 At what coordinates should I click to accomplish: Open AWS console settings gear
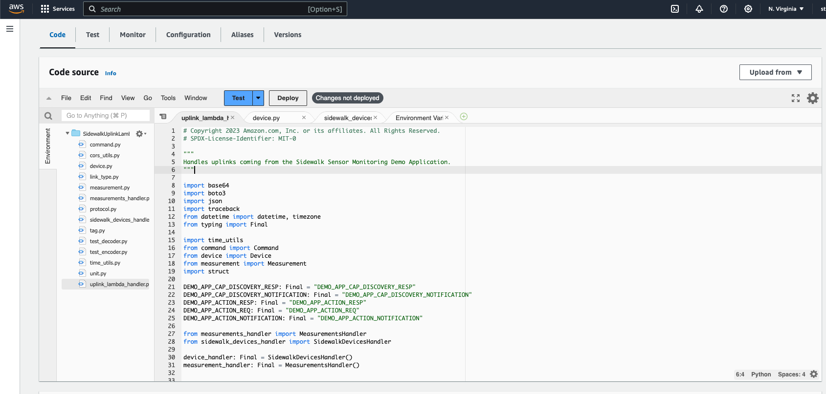point(748,9)
